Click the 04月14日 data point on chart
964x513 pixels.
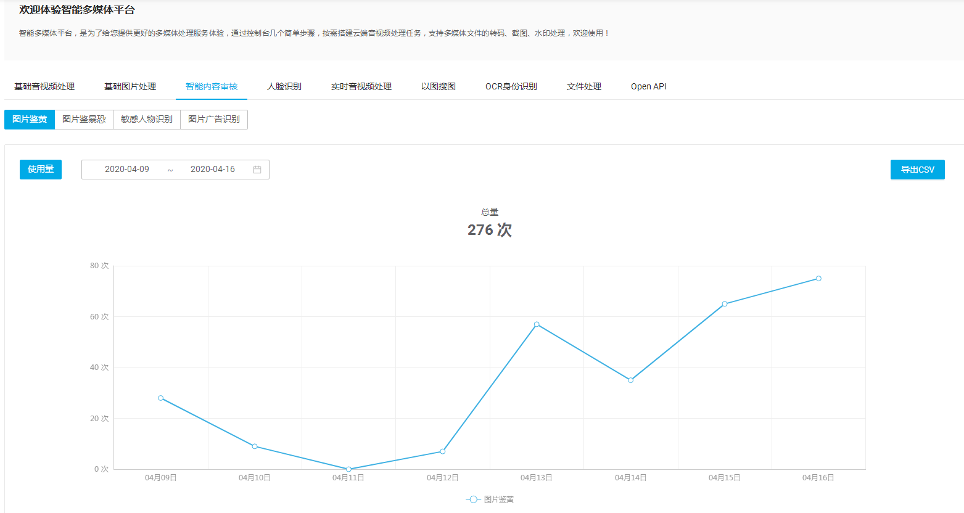tap(630, 380)
